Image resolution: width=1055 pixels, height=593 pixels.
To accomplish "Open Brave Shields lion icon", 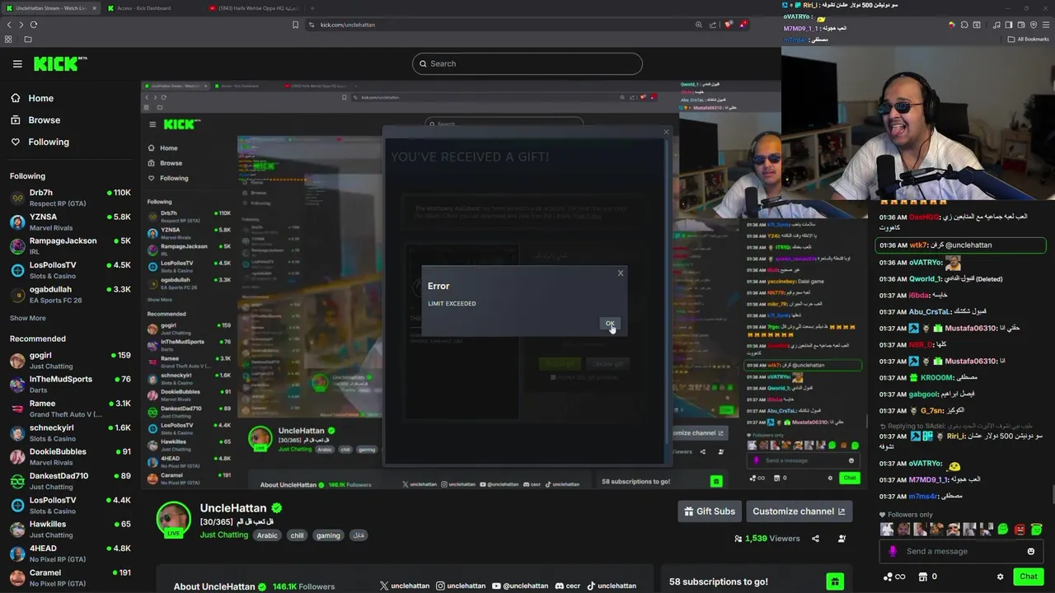I will pyautogui.click(x=729, y=25).
